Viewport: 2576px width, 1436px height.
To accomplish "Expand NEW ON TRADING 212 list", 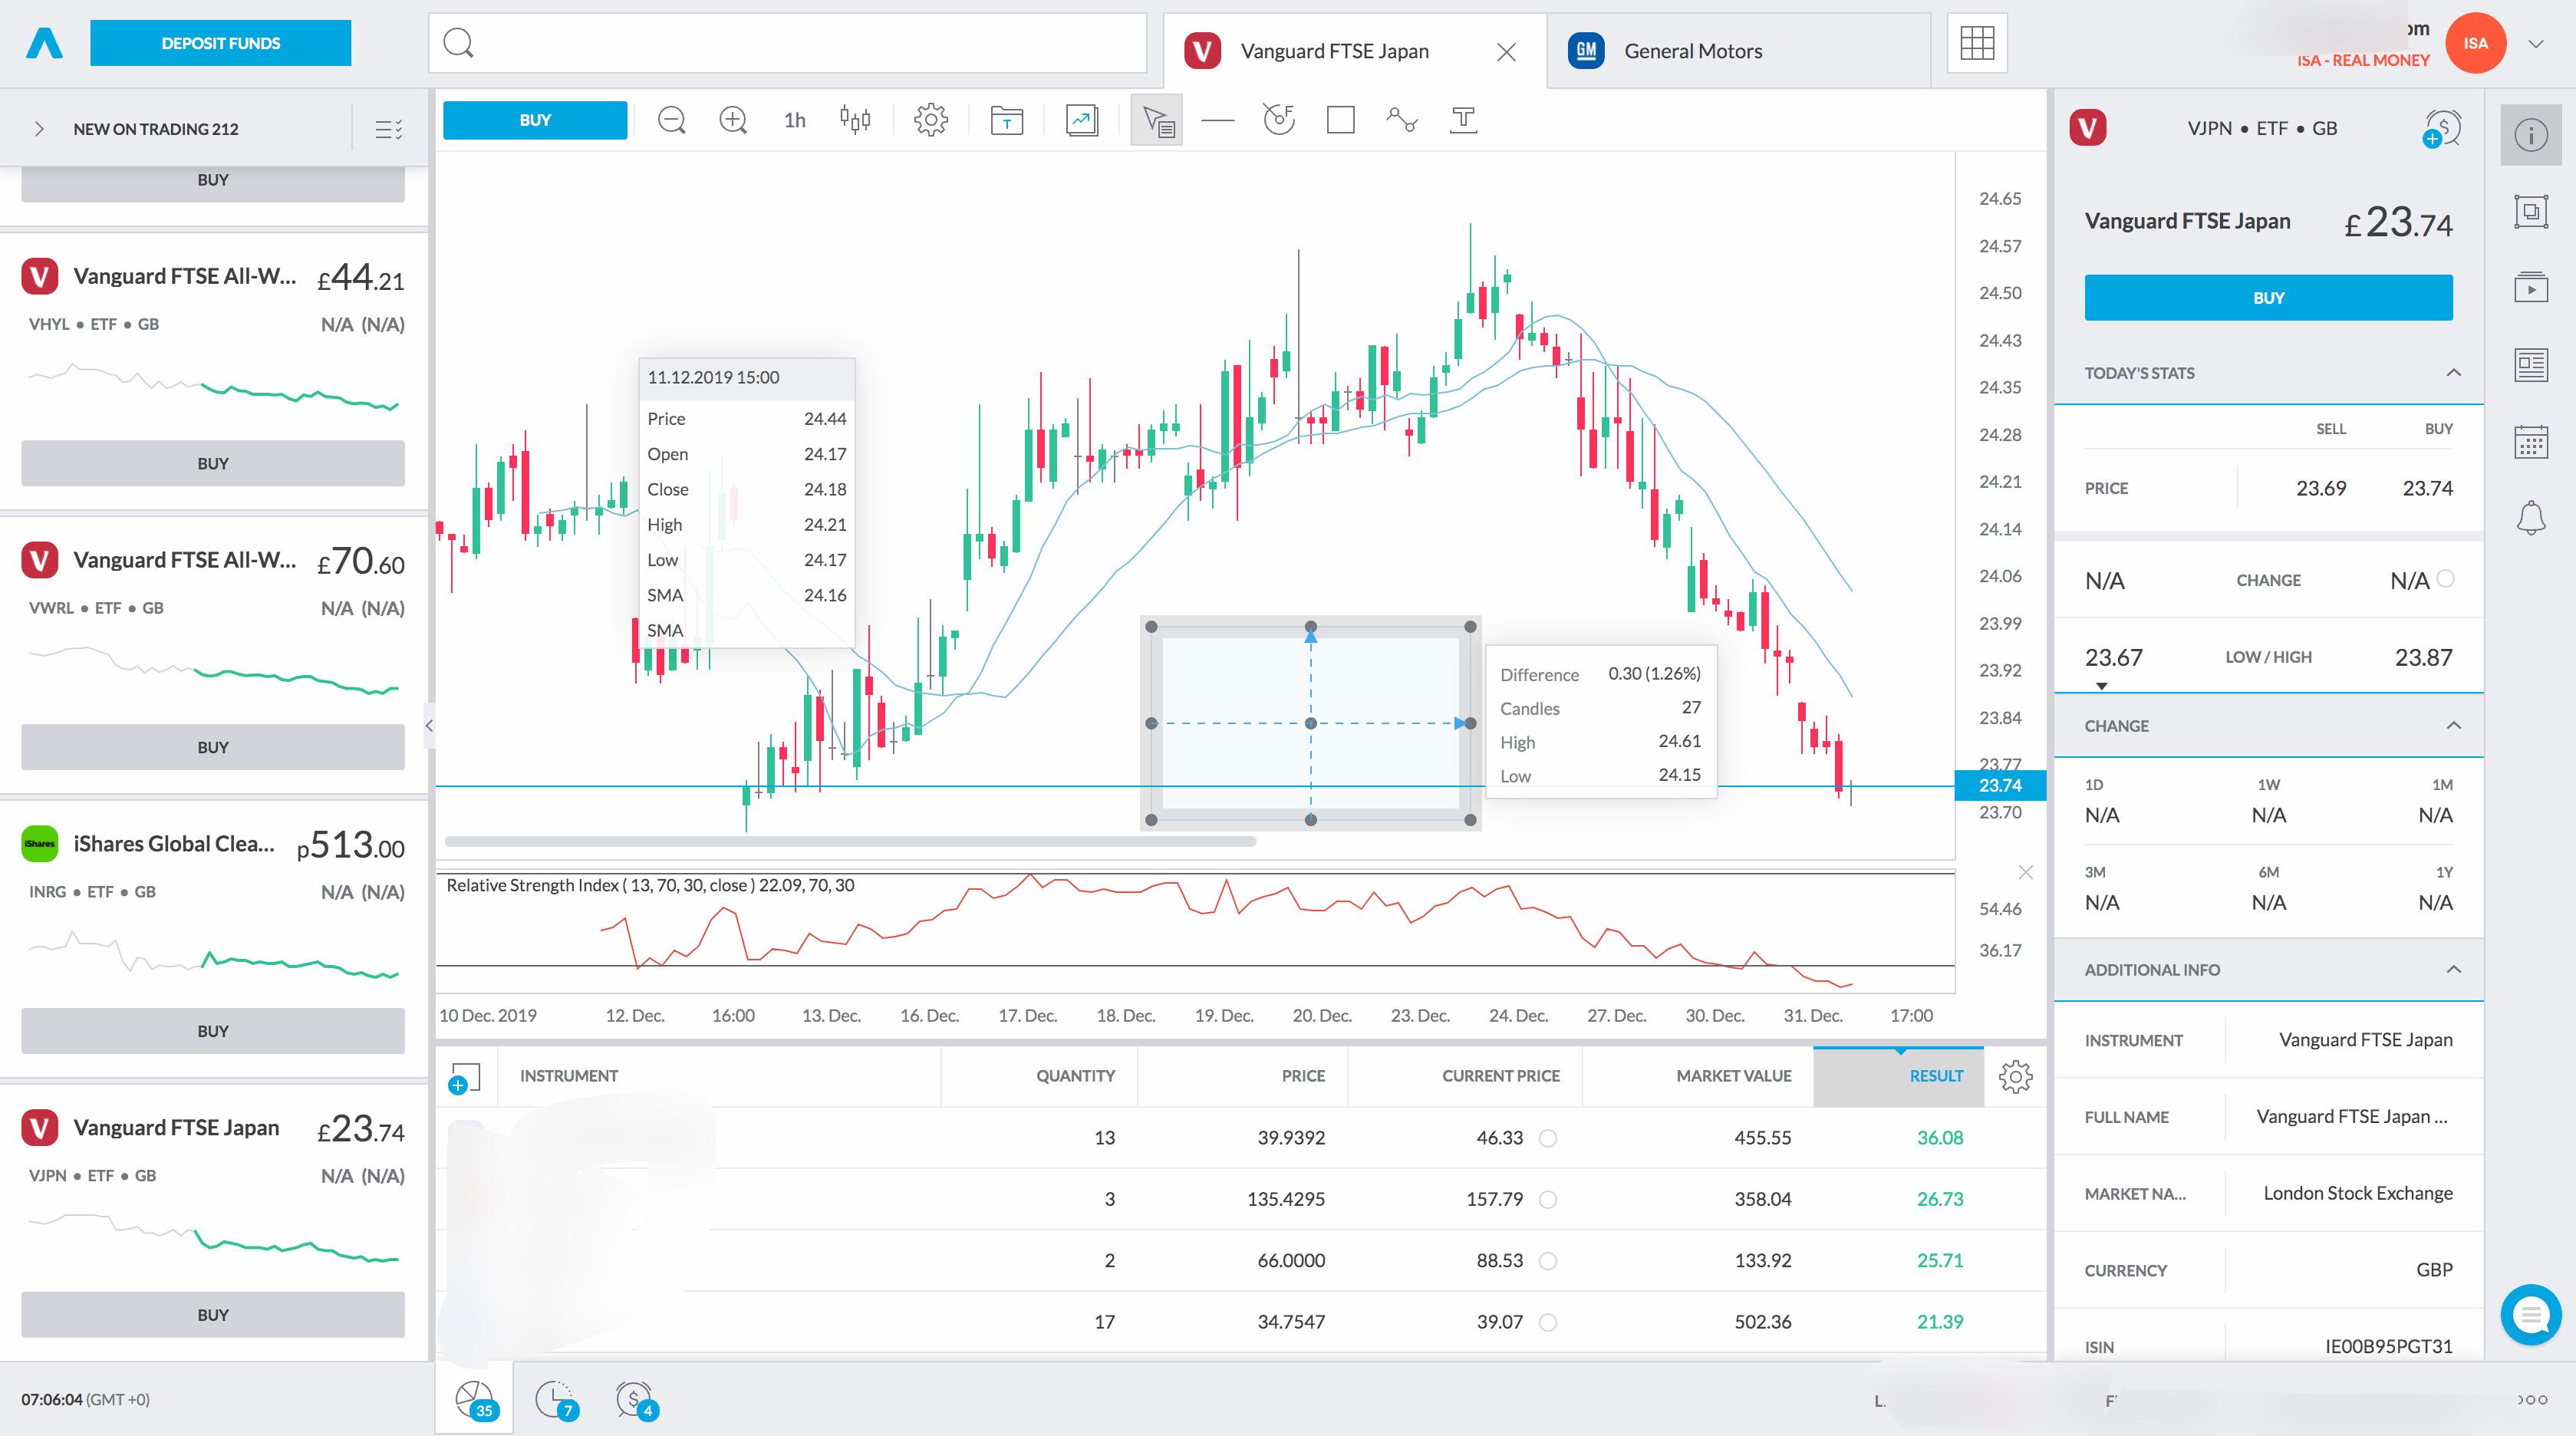I will click(38, 129).
